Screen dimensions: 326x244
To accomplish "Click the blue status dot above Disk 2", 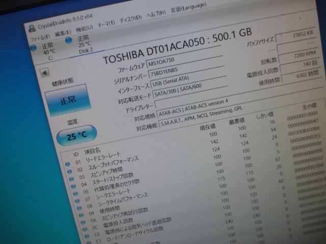I will (x=68, y=40).
